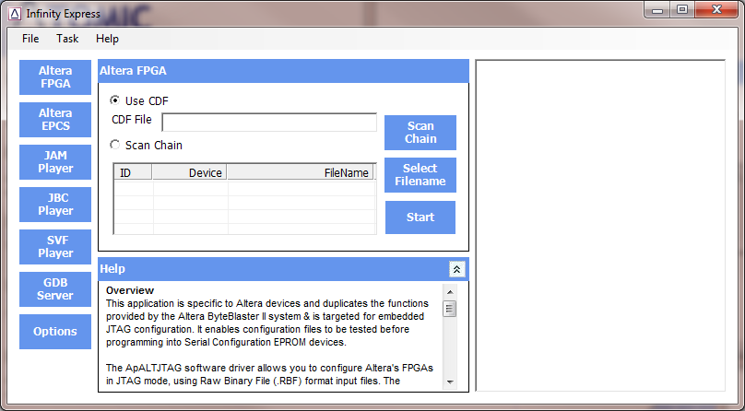Image resolution: width=745 pixels, height=411 pixels.
Task: Click the Select Filename button
Action: click(x=420, y=175)
